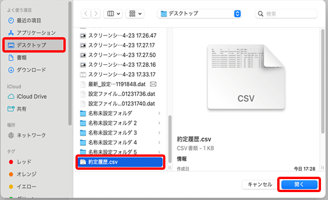Open 共有 in sidebar
Viewport: 328px width, 200px height.
pyautogui.click(x=21, y=108)
